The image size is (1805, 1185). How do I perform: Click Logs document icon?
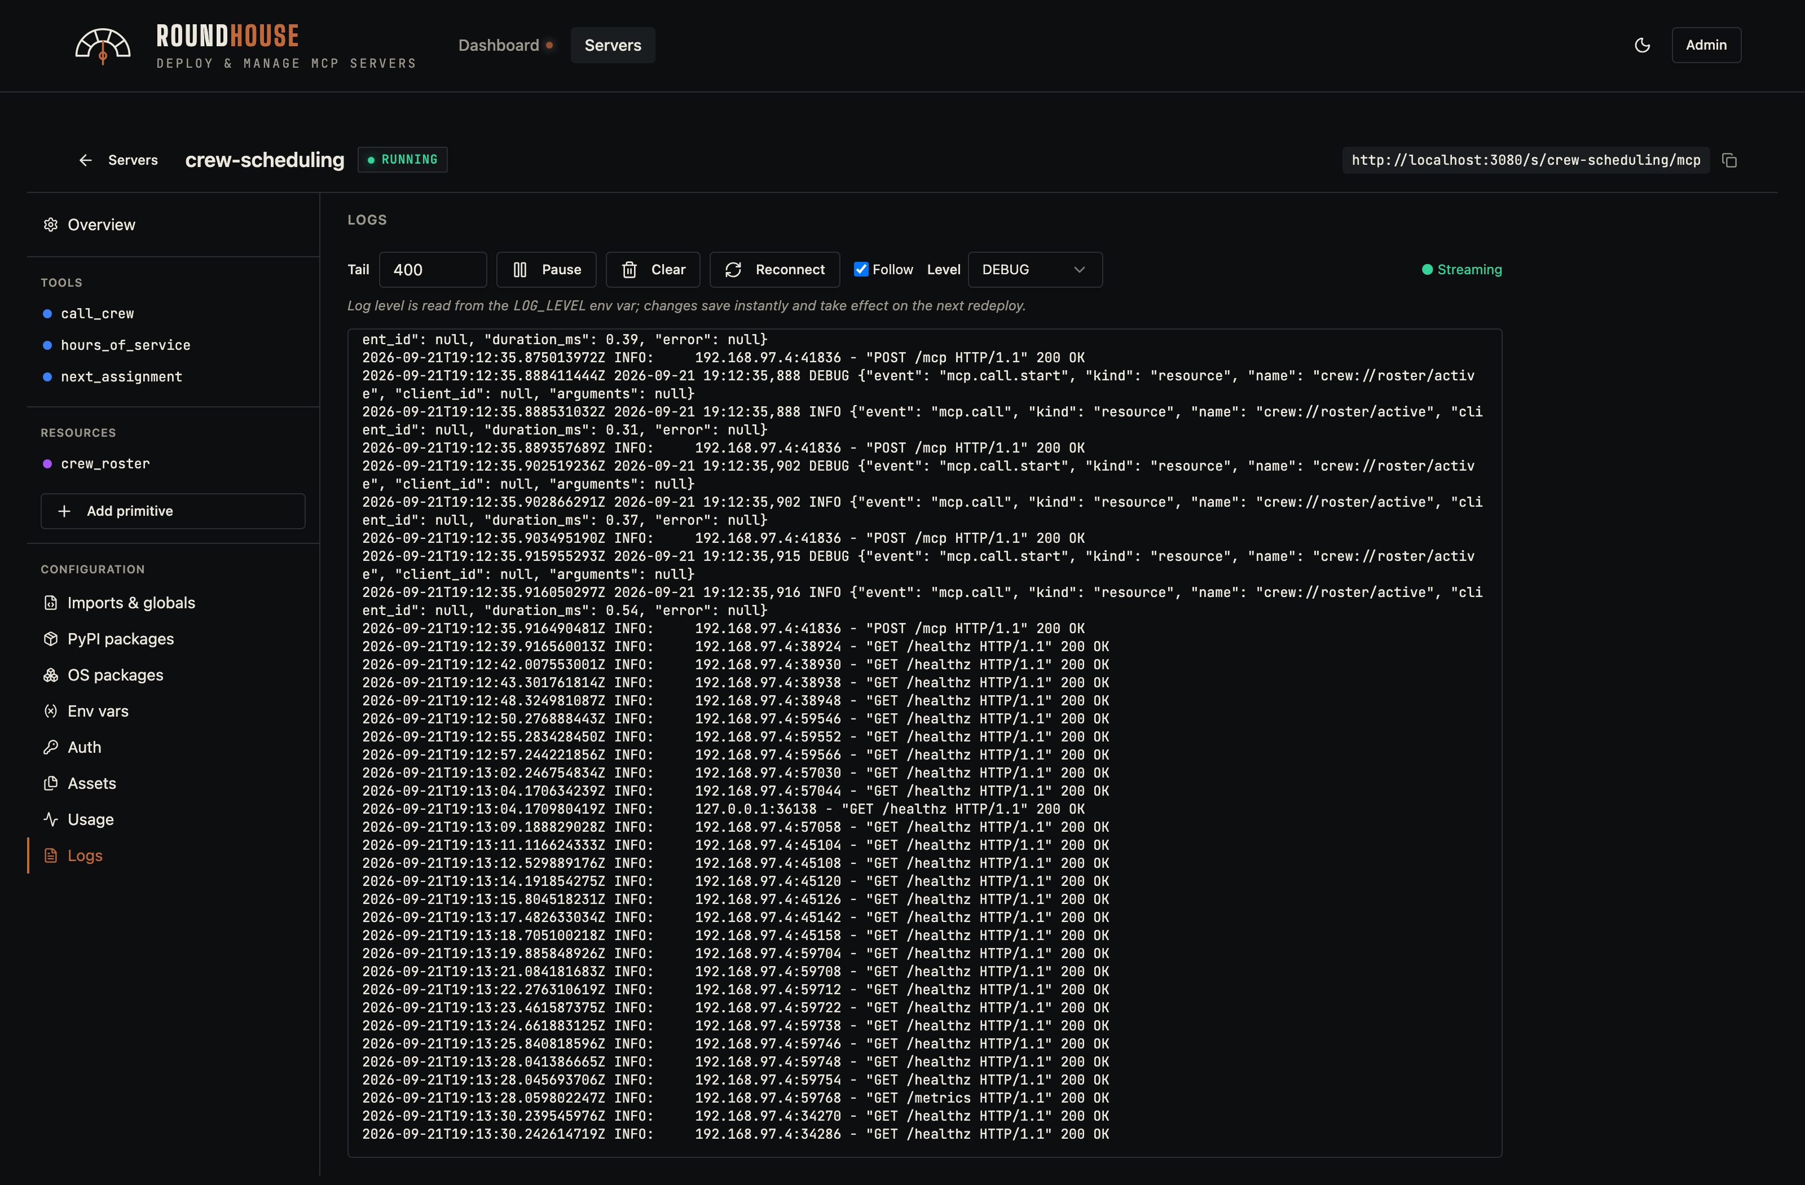point(51,856)
